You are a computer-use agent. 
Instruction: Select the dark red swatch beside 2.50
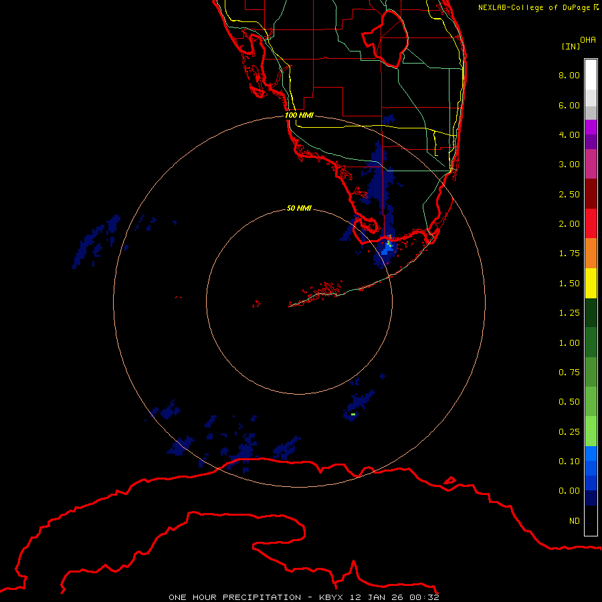(591, 194)
